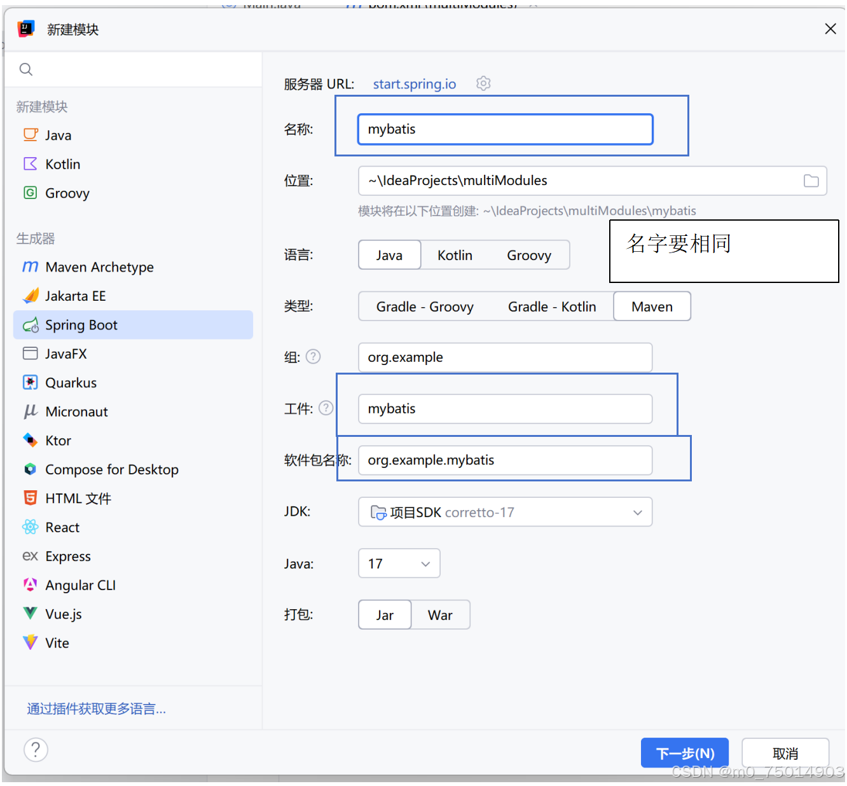Click 通过插件获取更多语言 link

click(96, 708)
